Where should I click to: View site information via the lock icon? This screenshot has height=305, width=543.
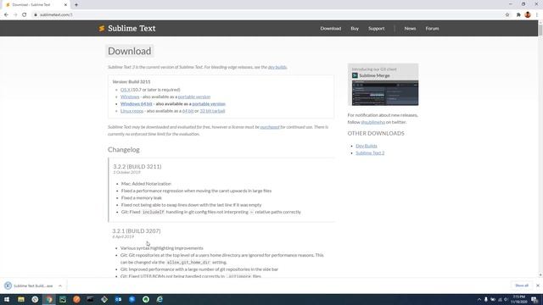36,15
